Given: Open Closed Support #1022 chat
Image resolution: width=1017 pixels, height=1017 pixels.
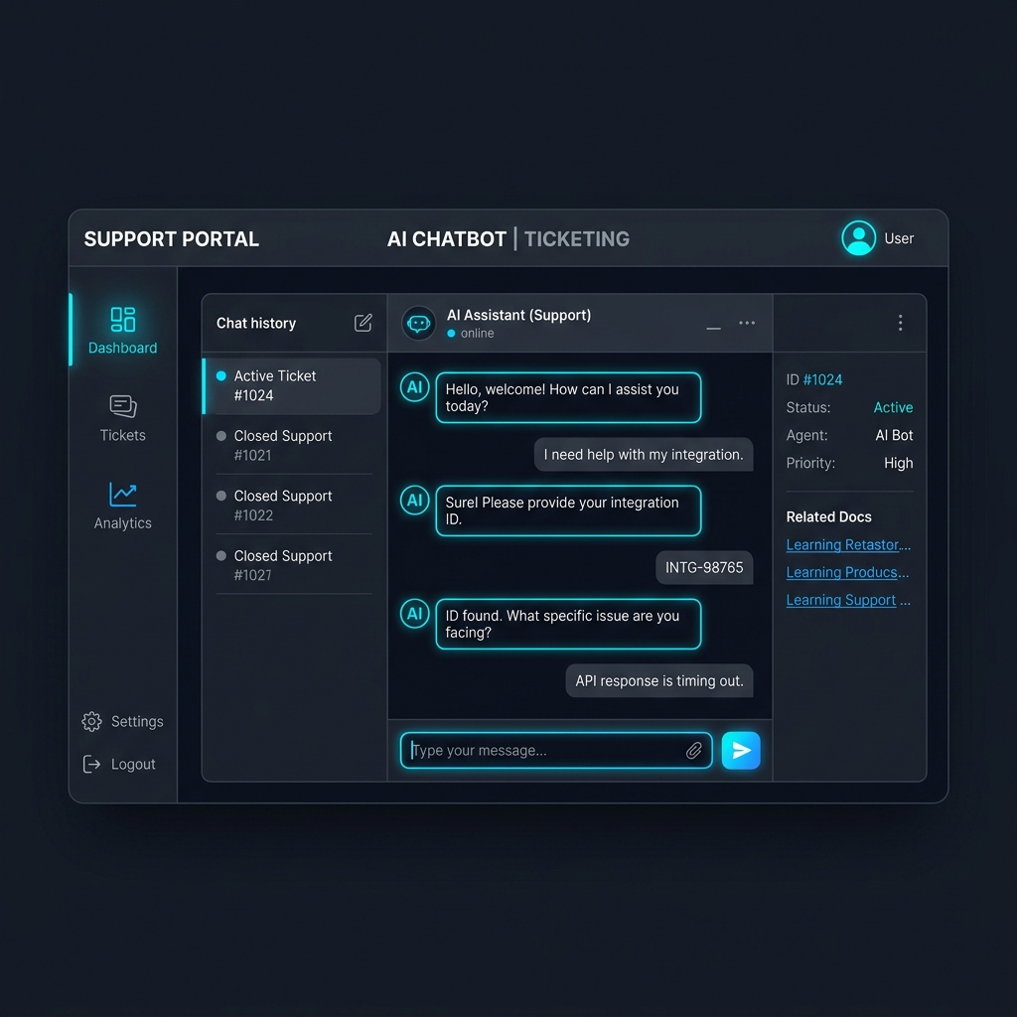Looking at the screenshot, I should pos(293,506).
